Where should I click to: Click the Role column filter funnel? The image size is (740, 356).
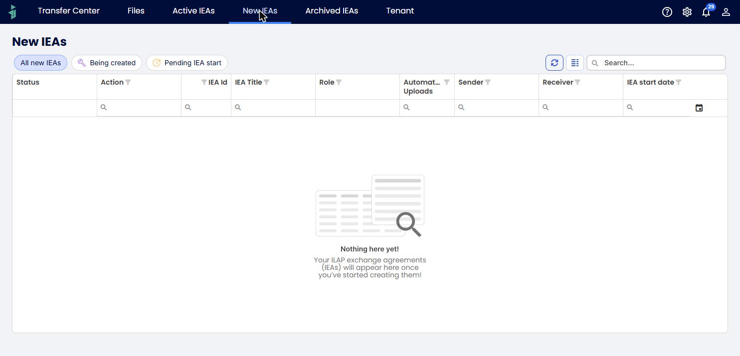339,82
